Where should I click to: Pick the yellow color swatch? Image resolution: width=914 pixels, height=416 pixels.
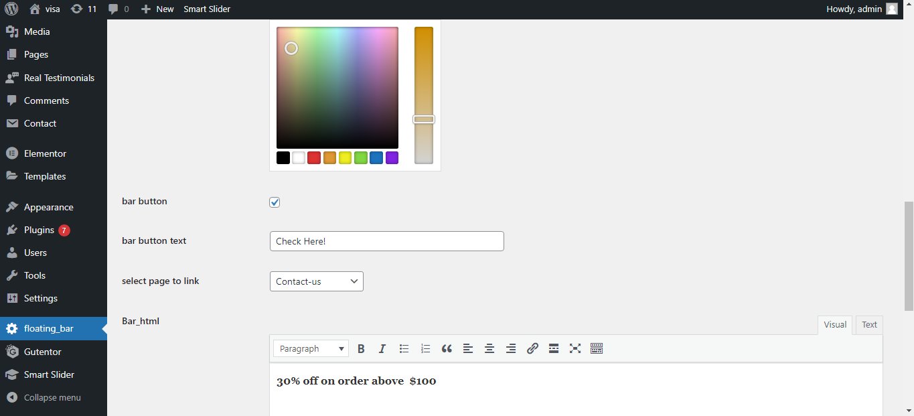pyautogui.click(x=346, y=158)
